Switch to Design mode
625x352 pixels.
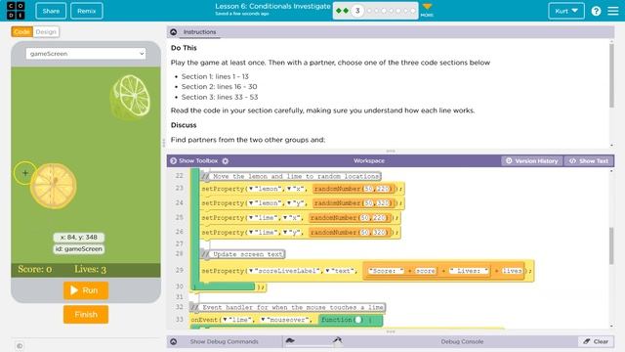(46, 32)
